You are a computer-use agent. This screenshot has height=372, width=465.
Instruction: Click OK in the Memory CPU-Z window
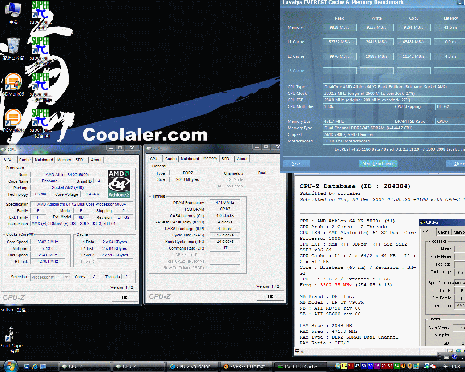pos(271,296)
